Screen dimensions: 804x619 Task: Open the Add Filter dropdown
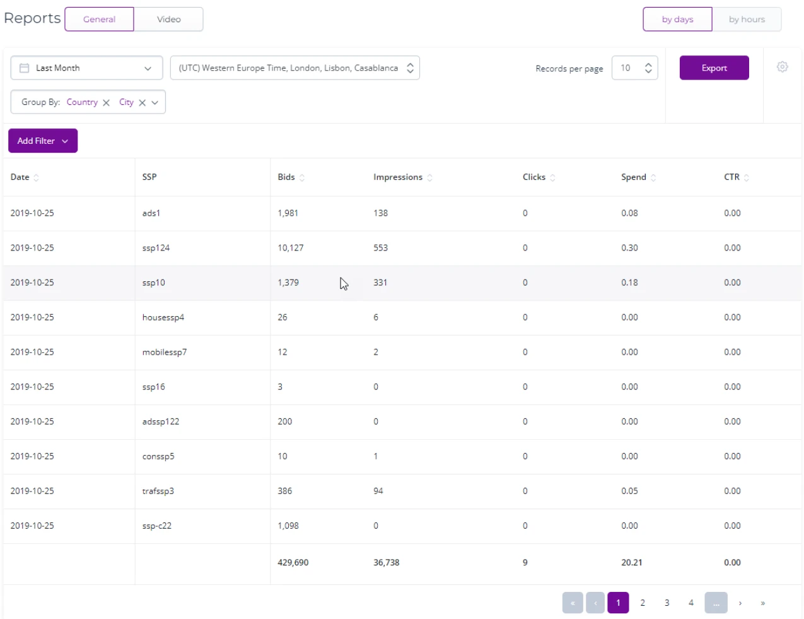(x=43, y=141)
